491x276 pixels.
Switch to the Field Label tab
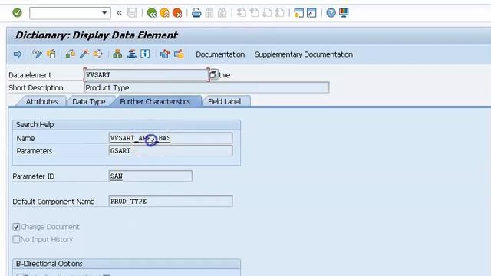[x=225, y=102]
